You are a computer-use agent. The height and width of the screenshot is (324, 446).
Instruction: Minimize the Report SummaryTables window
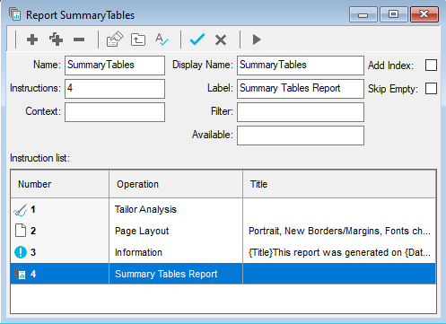[x=363, y=14]
